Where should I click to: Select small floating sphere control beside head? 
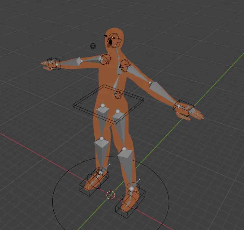93,46
